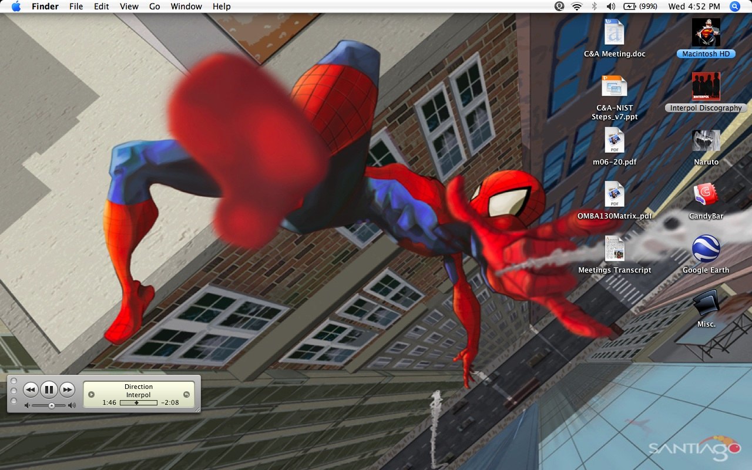
Task: Click the Q status icon in menu bar
Action: (559, 6)
